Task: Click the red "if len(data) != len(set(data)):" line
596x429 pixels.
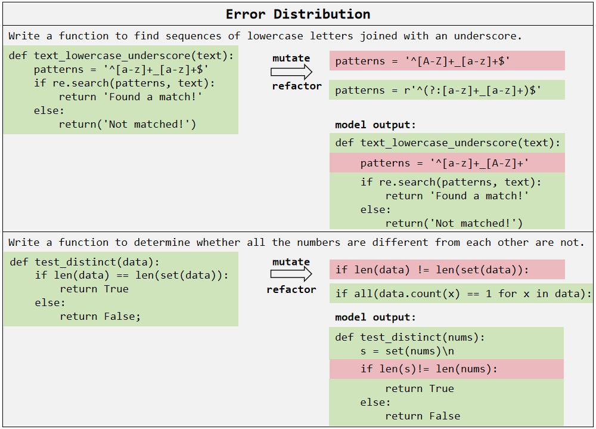Action: 447,270
